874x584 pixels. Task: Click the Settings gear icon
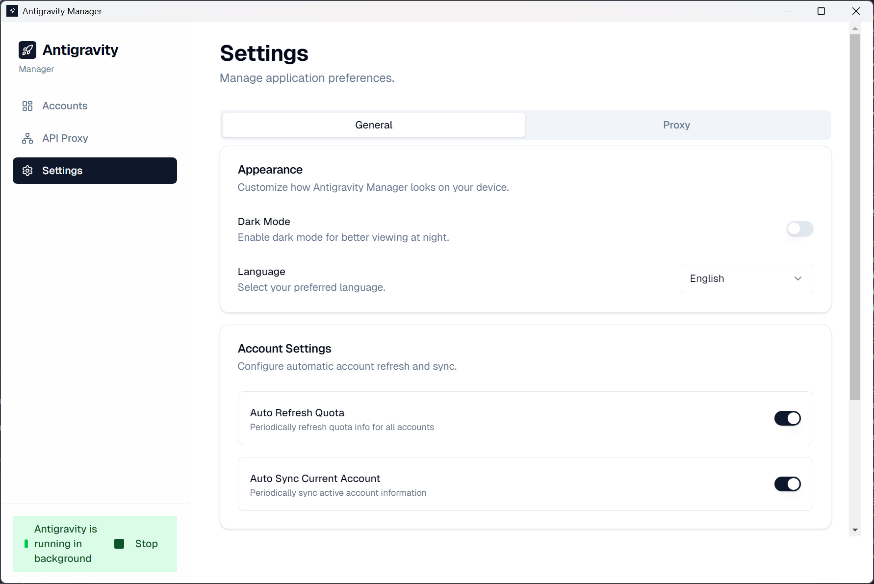pos(28,170)
